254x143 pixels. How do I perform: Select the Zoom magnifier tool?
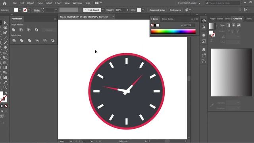coord(5,87)
